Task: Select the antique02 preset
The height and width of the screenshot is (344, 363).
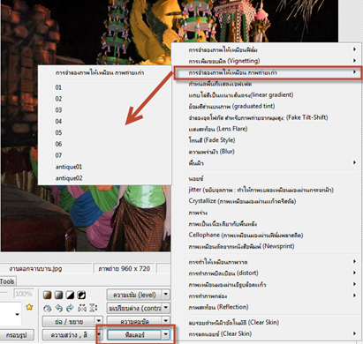Action: tap(69, 178)
